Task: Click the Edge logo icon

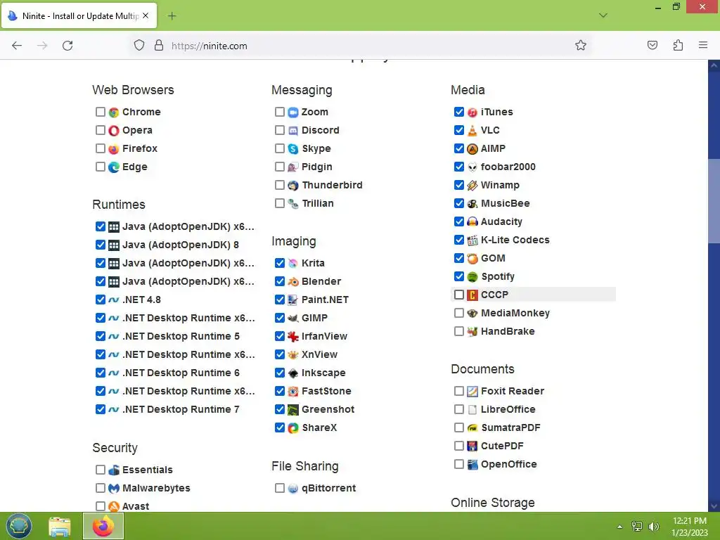Action: tap(114, 167)
